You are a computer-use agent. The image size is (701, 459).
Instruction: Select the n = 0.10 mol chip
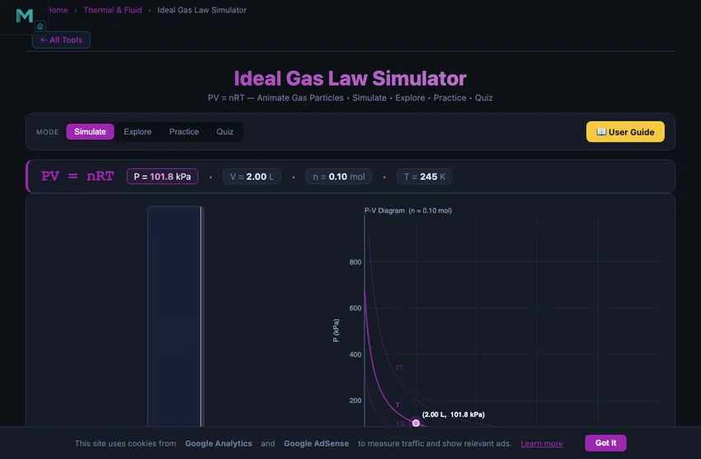[338, 177]
